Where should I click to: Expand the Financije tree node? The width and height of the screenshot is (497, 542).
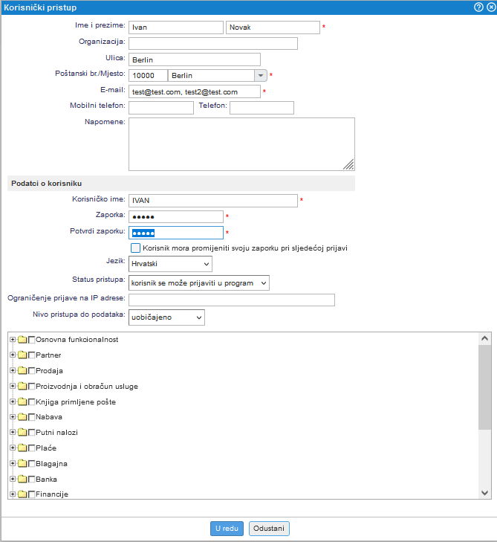(13, 494)
